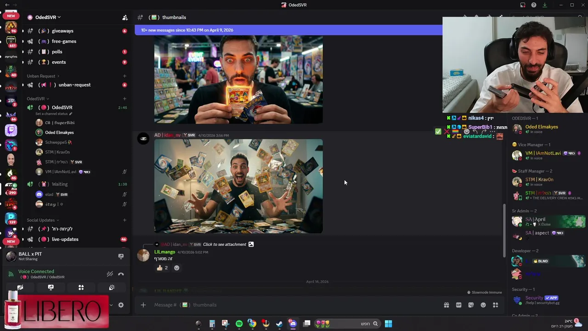The width and height of the screenshot is (588, 331).
Task: Click the image attachment icon in reply preview
Action: tap(251, 244)
